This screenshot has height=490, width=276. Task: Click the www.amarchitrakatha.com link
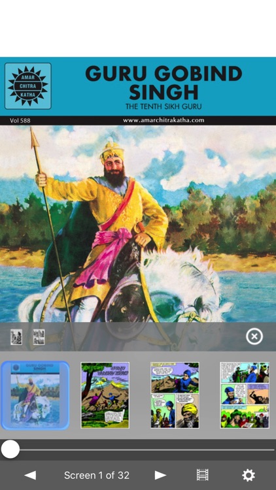pyautogui.click(x=164, y=120)
